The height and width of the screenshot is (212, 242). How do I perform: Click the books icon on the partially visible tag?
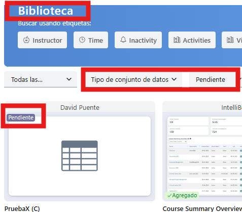tap(230, 40)
